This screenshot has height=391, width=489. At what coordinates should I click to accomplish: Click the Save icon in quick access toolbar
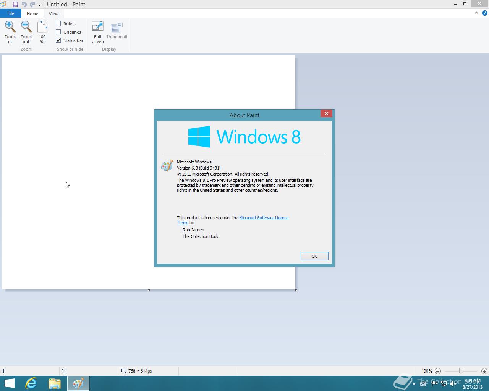tap(16, 5)
